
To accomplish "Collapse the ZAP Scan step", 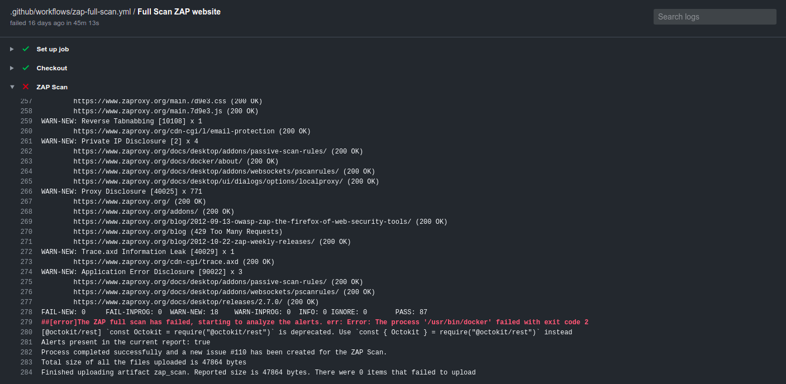I will [12, 87].
